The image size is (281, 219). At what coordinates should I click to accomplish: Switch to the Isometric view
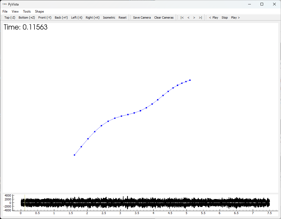point(109,17)
